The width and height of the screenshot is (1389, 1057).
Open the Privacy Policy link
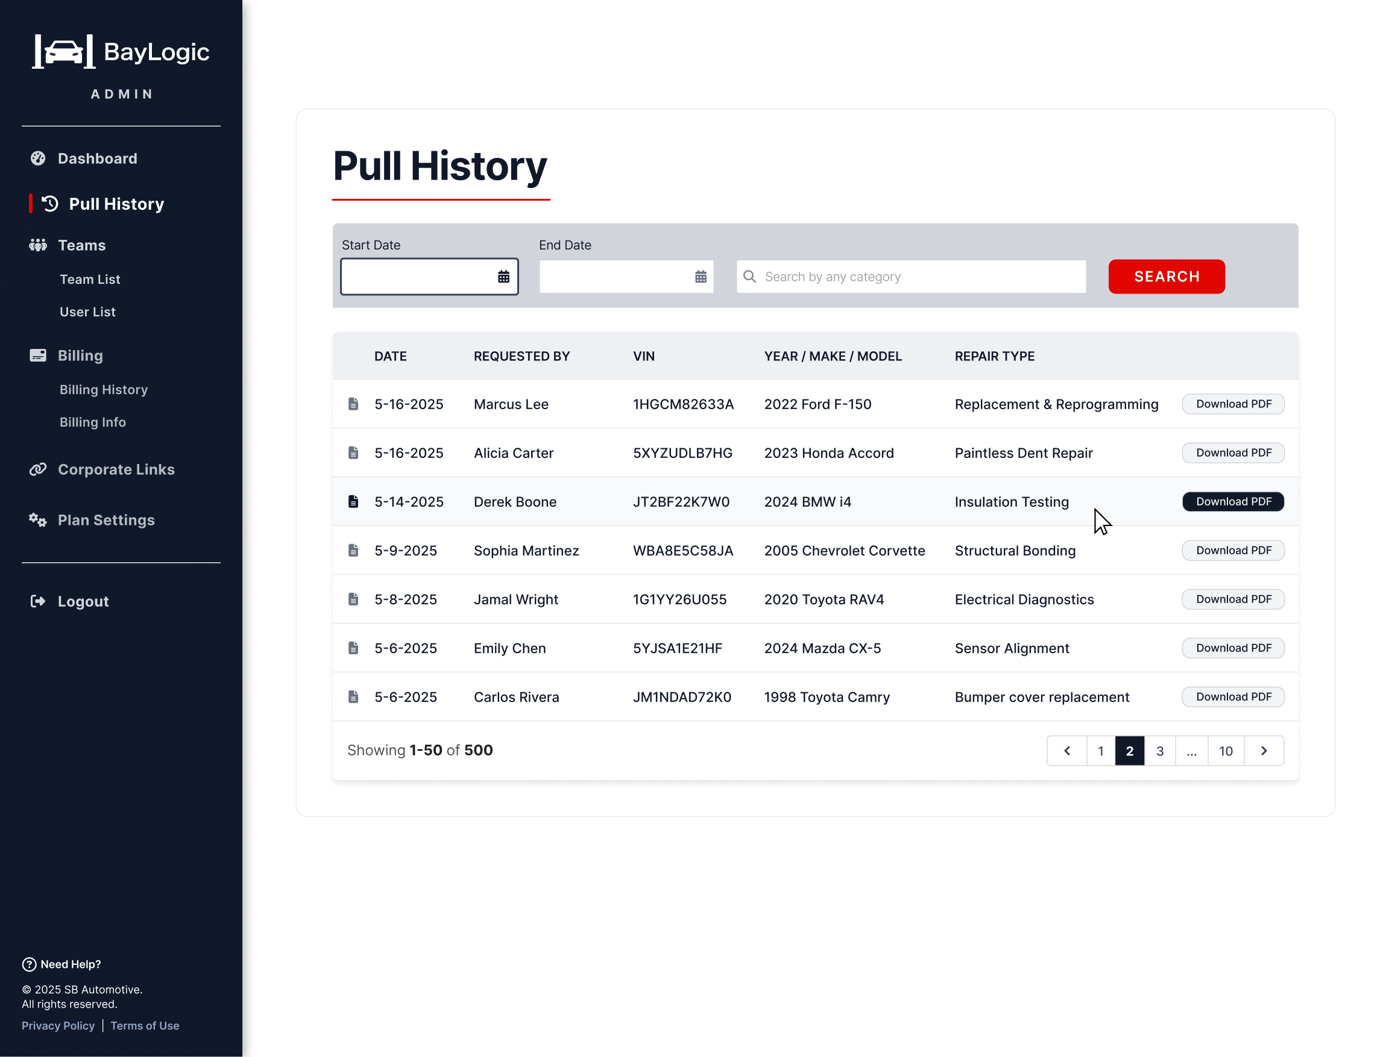click(58, 1026)
